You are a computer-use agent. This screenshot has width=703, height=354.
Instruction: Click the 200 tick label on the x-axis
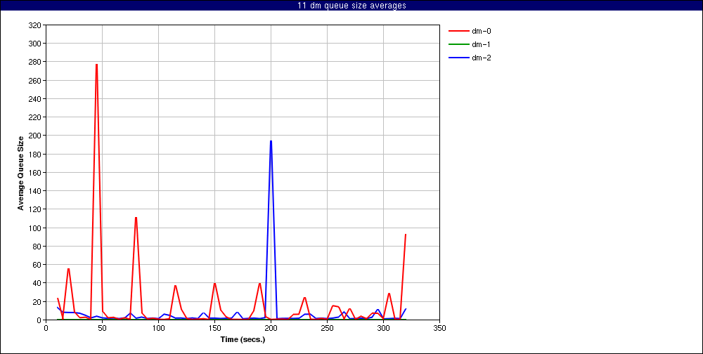271,327
